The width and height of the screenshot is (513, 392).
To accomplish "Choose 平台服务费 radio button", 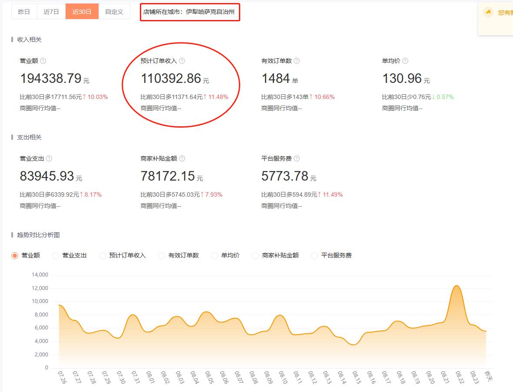I will click(x=314, y=256).
